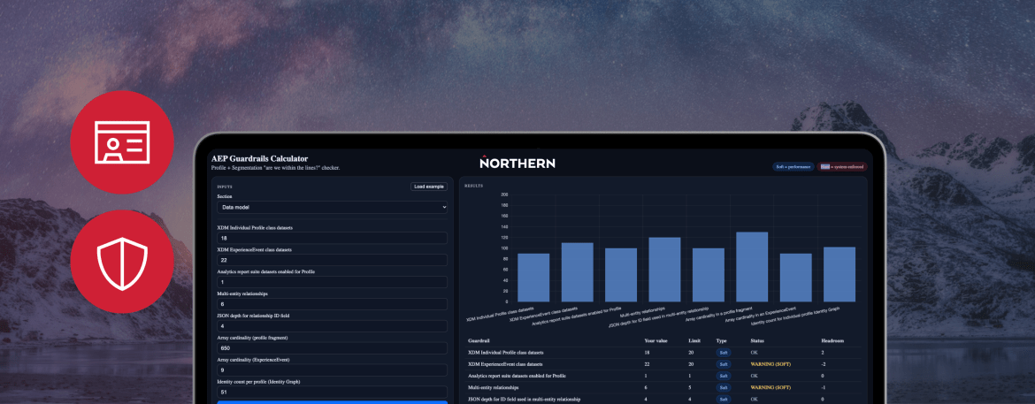Click the Soft badge in Analytics report suite row
This screenshot has height=404, width=1035.
click(724, 376)
